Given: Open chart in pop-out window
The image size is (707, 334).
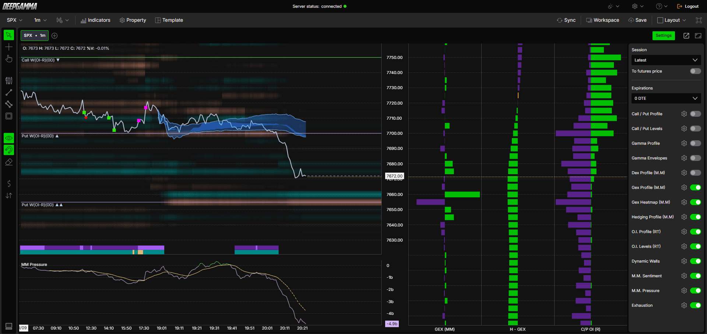Looking at the screenshot, I should click(686, 36).
